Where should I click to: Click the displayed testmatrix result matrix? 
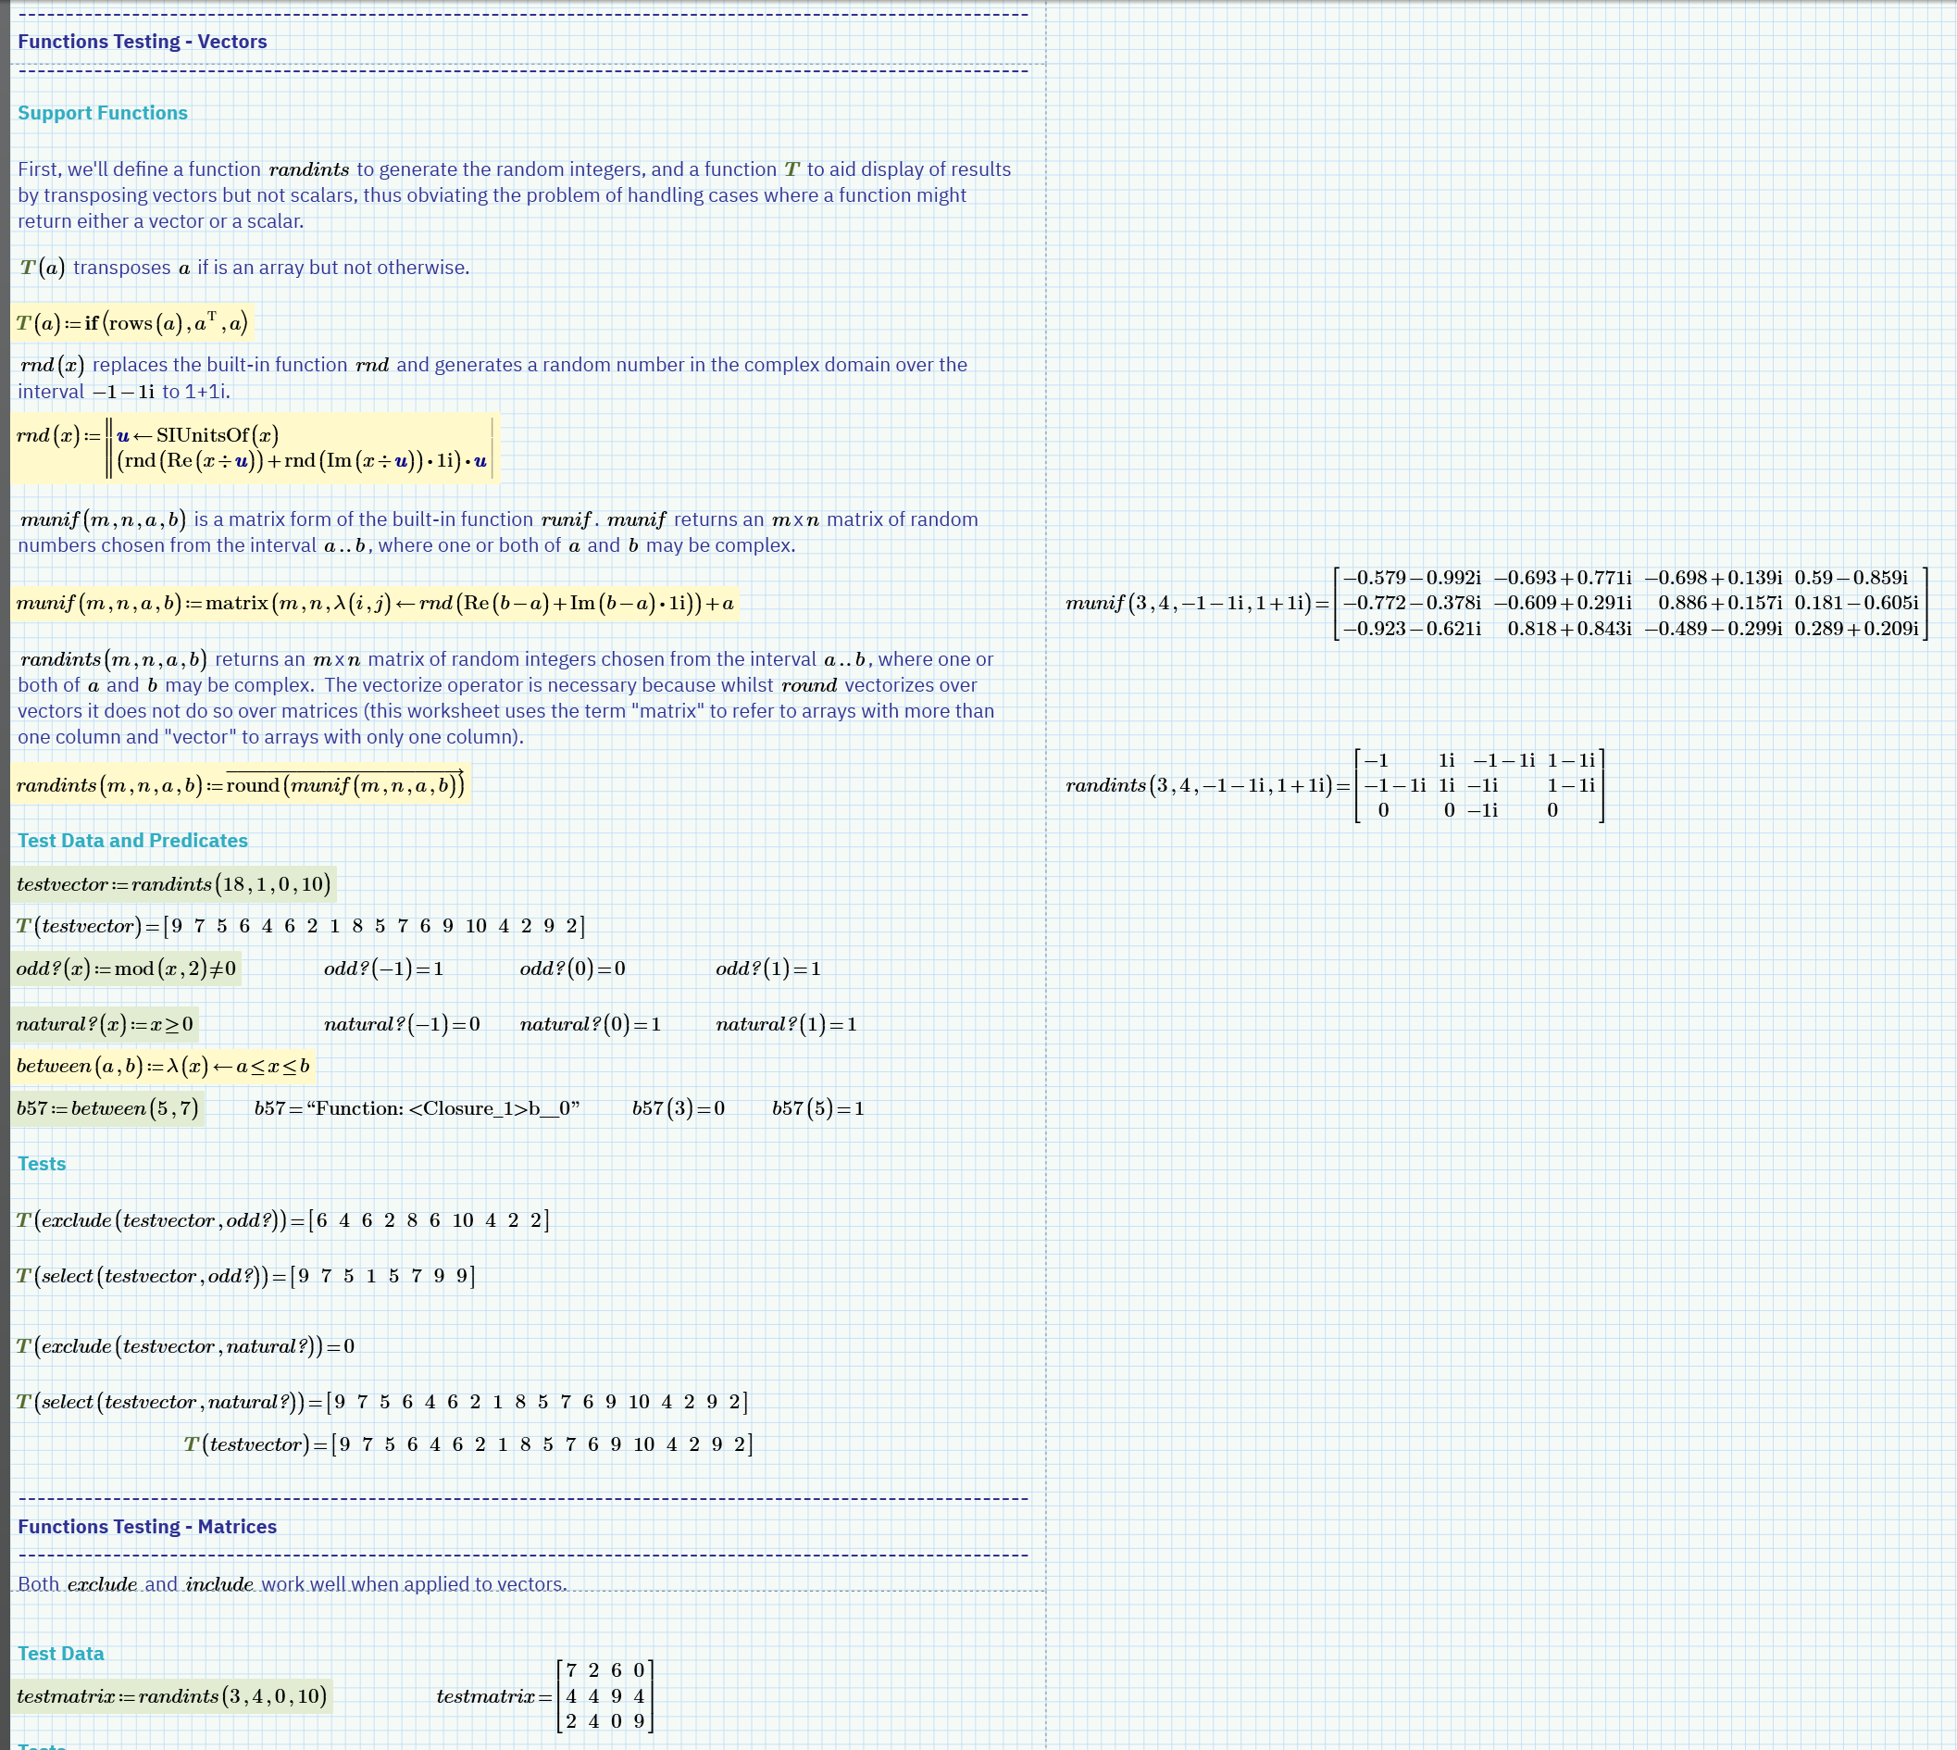[604, 1696]
